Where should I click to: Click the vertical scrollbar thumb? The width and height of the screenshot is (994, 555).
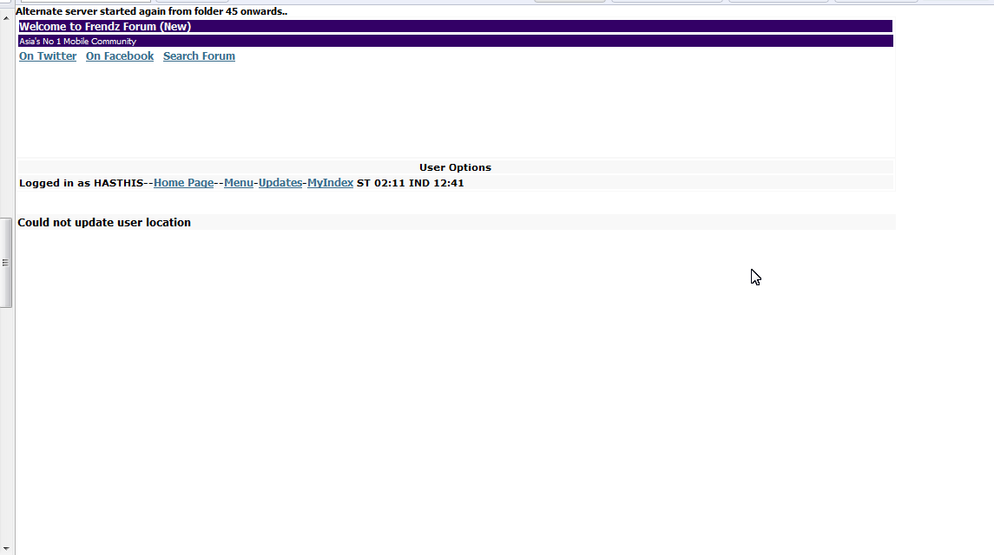pos(6,263)
